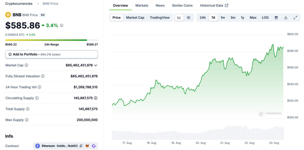
Task: Open the Overview tab
Action: point(121,5)
